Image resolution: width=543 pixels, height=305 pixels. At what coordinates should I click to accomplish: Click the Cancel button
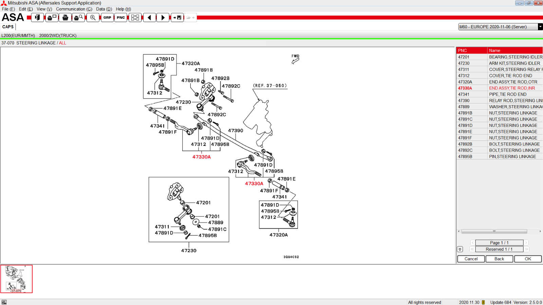pos(471,259)
